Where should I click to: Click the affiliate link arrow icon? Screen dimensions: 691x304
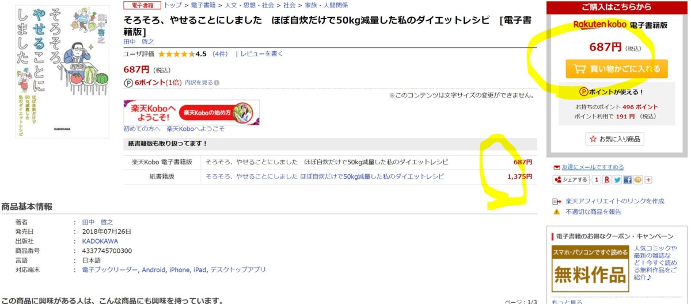click(x=556, y=202)
